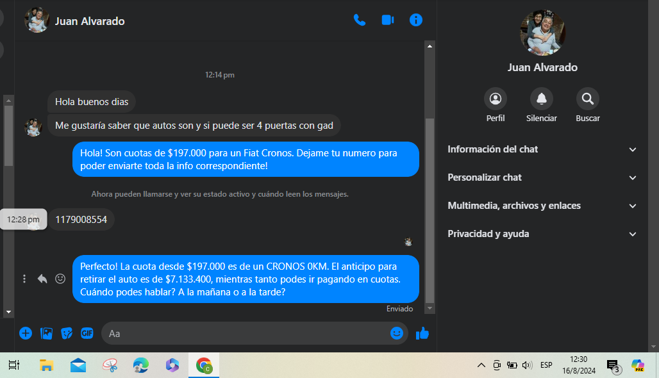Reply to the Perfecto message
Viewport: 659px width, 378px height.
(42, 279)
